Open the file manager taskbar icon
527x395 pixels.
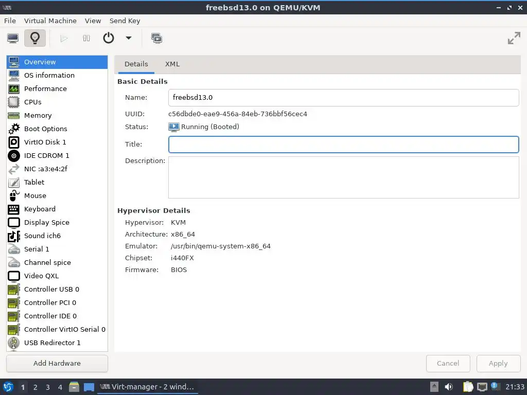pos(74,387)
